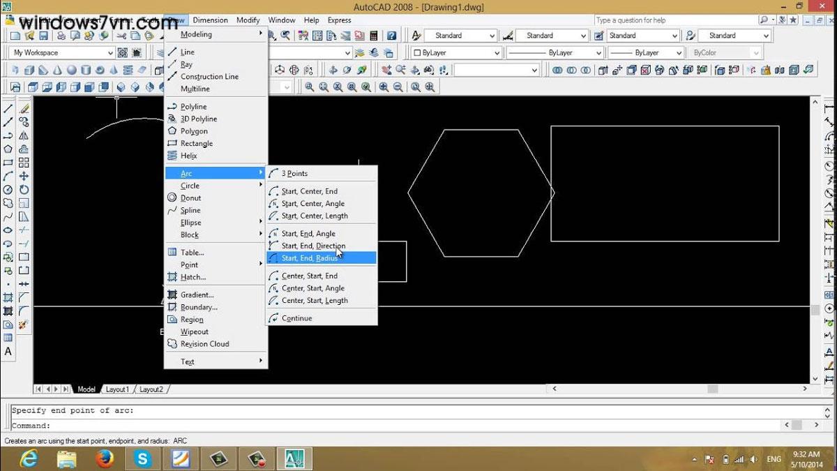Open the ByLayer linetype dropdown

(555, 52)
